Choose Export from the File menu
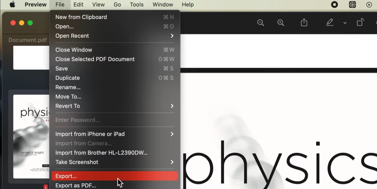Image resolution: width=377 pixels, height=189 pixels. click(x=66, y=176)
